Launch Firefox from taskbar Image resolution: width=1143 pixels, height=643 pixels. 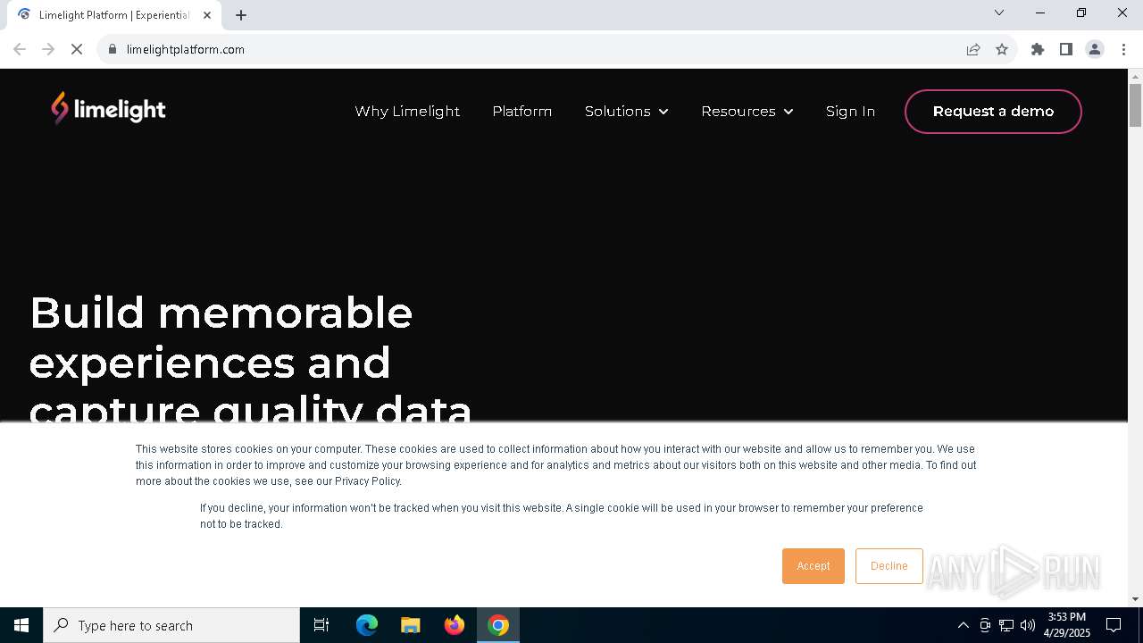click(x=455, y=625)
